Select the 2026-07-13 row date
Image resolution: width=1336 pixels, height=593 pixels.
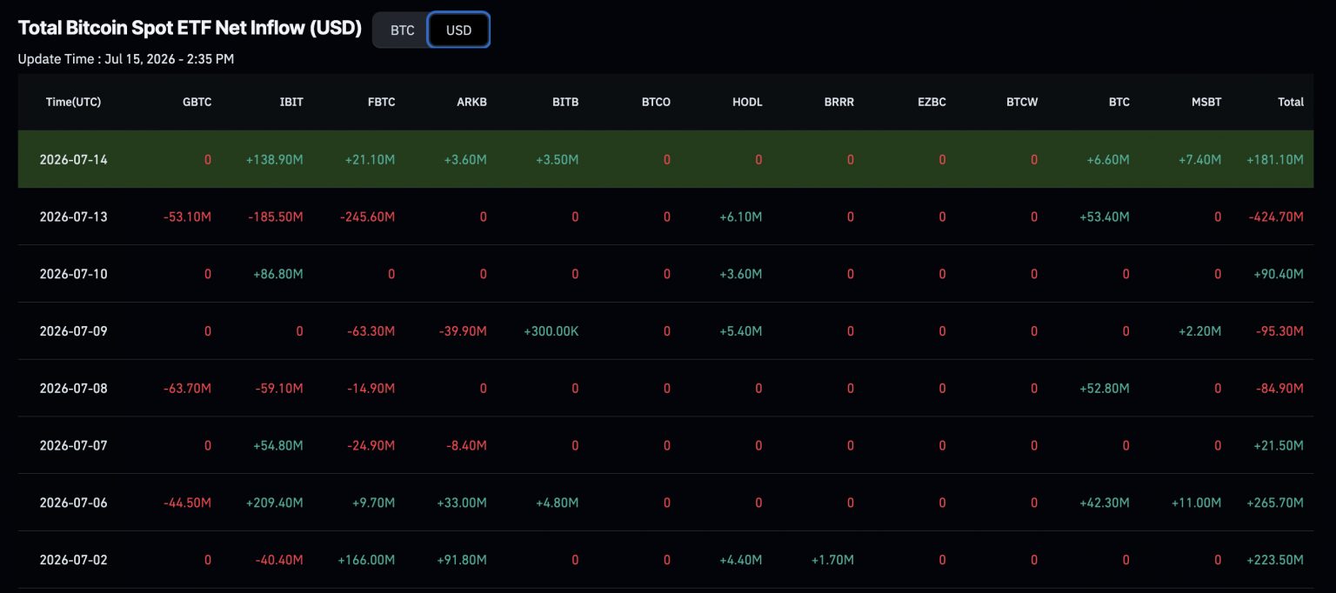pyautogui.click(x=73, y=217)
